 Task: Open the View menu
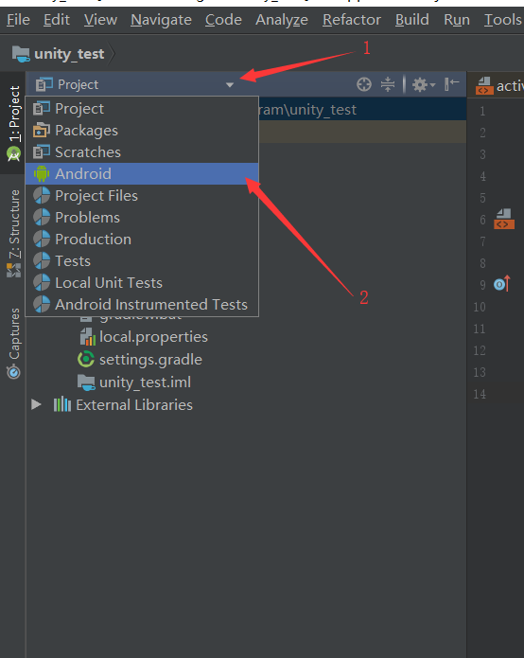[100, 20]
